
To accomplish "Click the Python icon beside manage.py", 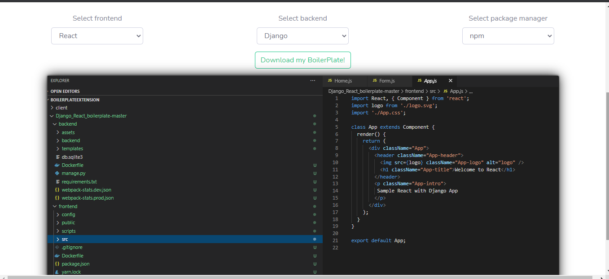I will coord(57,173).
